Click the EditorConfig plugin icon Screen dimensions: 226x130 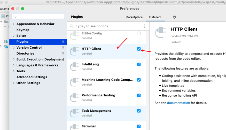point(74,35)
